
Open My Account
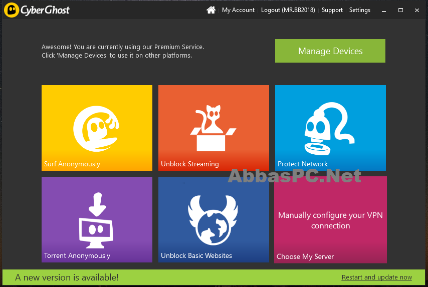tap(238, 10)
